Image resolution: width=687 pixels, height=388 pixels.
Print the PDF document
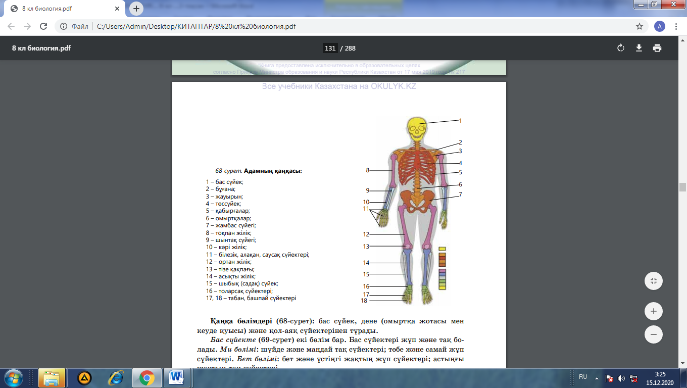pyautogui.click(x=657, y=48)
